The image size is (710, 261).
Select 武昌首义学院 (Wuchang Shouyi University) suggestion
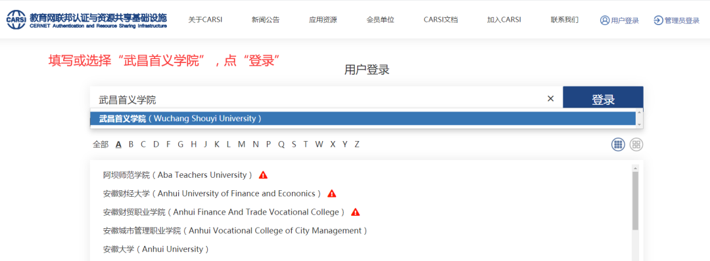point(363,119)
